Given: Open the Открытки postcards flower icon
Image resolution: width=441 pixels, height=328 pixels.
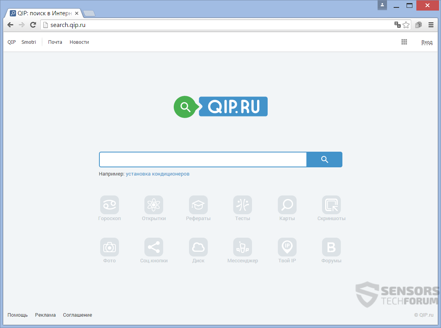Looking at the screenshot, I should [x=154, y=204].
